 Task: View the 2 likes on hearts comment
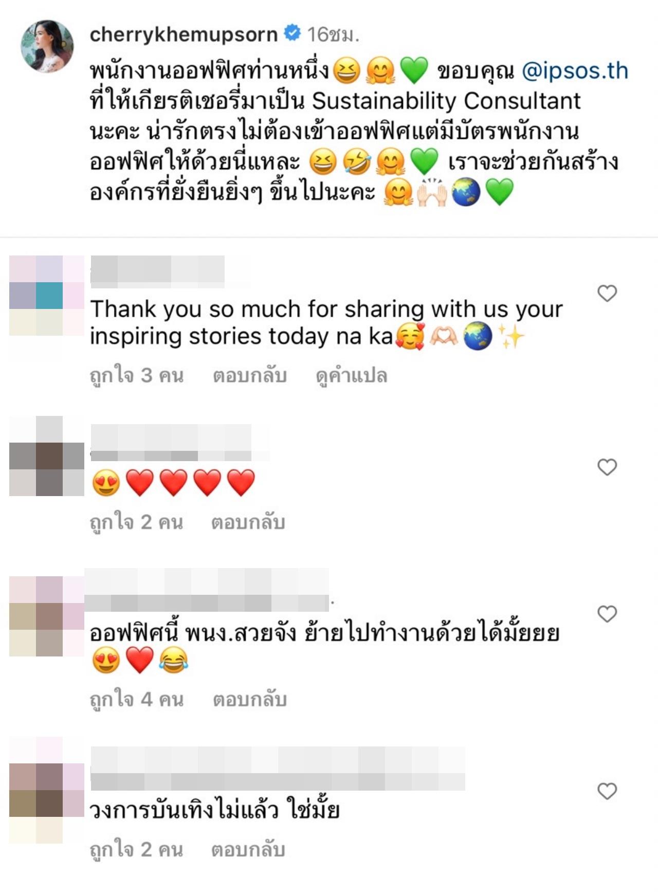137,522
